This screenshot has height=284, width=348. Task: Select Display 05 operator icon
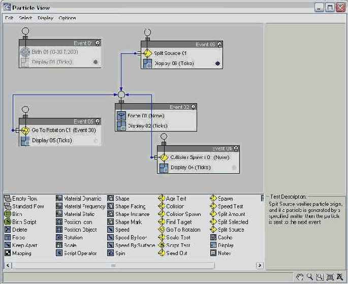click(25, 140)
